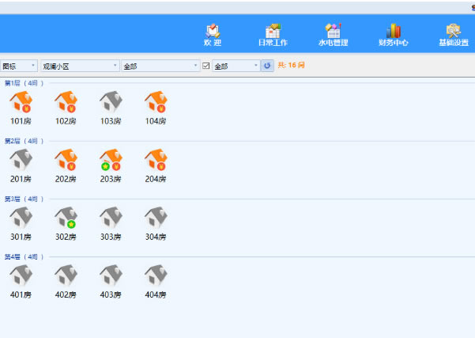475x338 pixels.
Task: Open 财务中心 finance center
Action: [x=393, y=35]
